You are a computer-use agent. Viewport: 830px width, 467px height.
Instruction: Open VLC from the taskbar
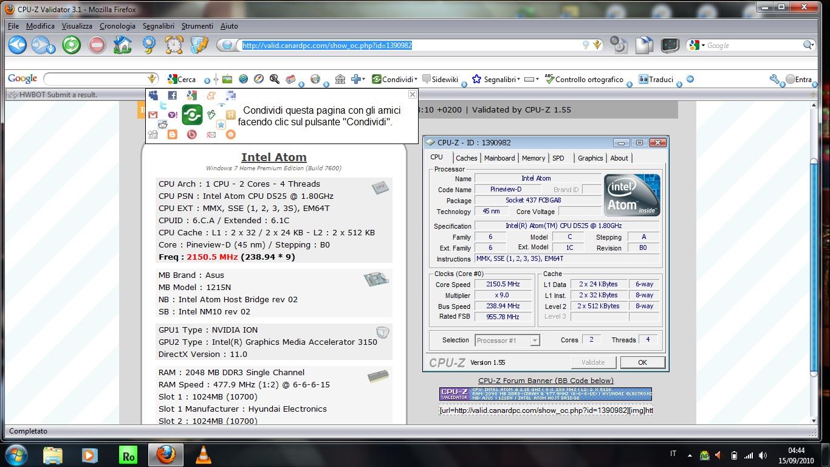click(x=204, y=455)
